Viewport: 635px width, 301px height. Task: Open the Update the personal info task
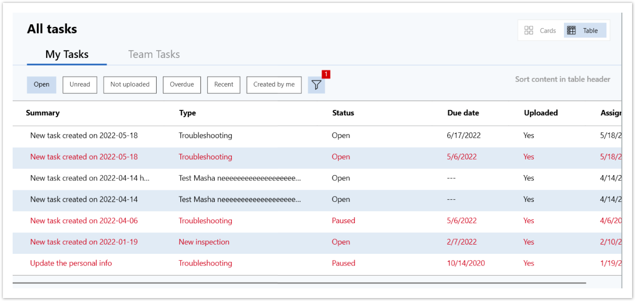[x=71, y=263]
